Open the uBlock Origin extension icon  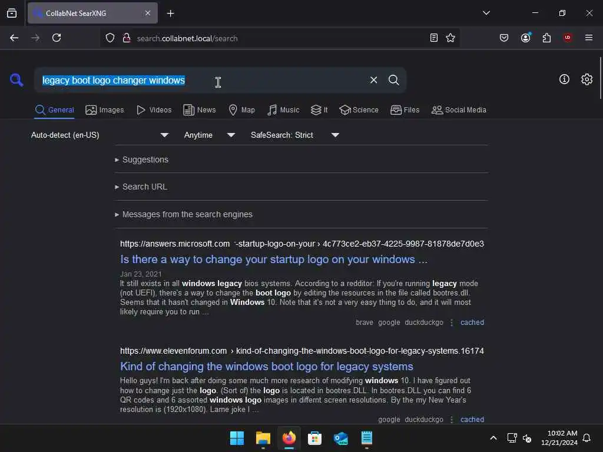(x=568, y=38)
